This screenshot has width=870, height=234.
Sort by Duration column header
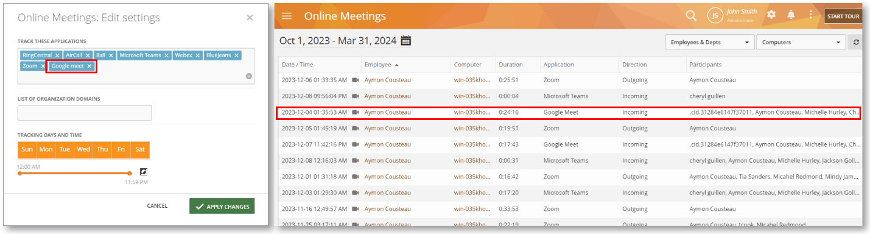coord(511,65)
